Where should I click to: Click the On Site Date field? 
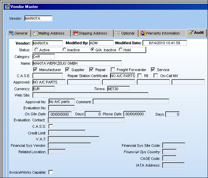pos(60,114)
